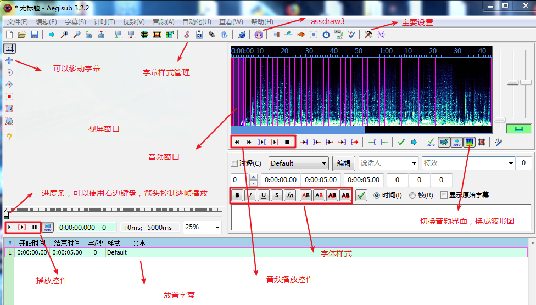Open main settings wrench and hammer icon

[369, 35]
